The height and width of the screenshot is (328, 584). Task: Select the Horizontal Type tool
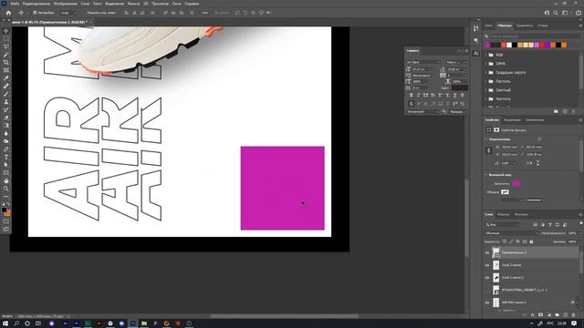tap(6, 157)
